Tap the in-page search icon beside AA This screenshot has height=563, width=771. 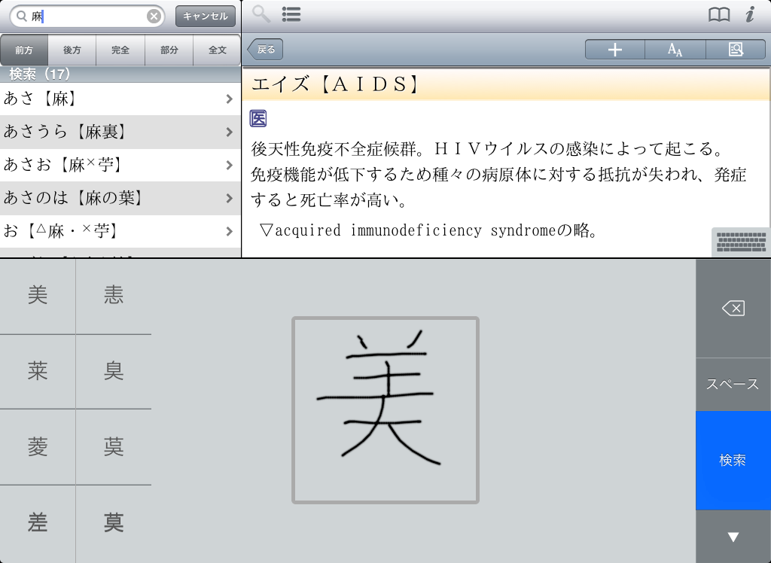pos(736,50)
